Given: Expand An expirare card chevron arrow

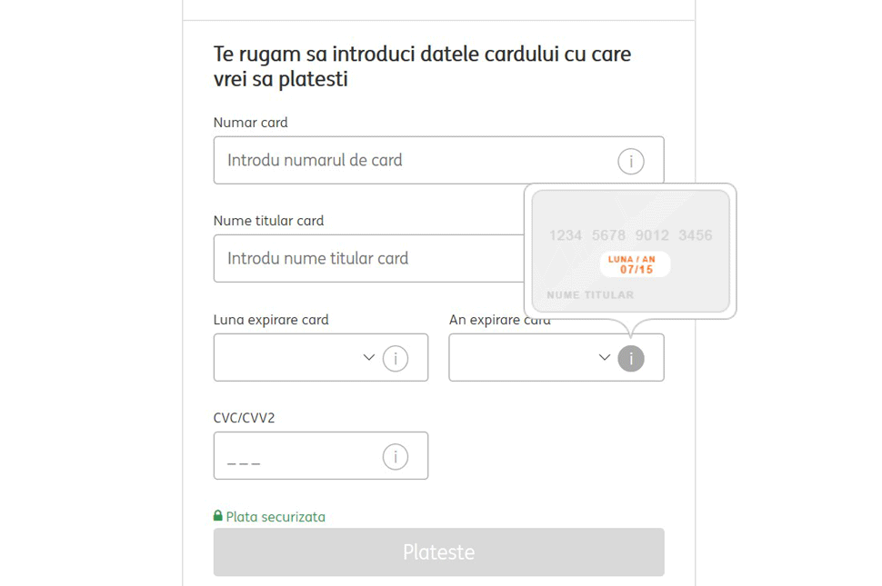Looking at the screenshot, I should (605, 357).
